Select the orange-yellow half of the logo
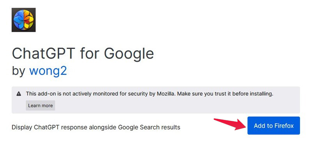 click(28, 20)
